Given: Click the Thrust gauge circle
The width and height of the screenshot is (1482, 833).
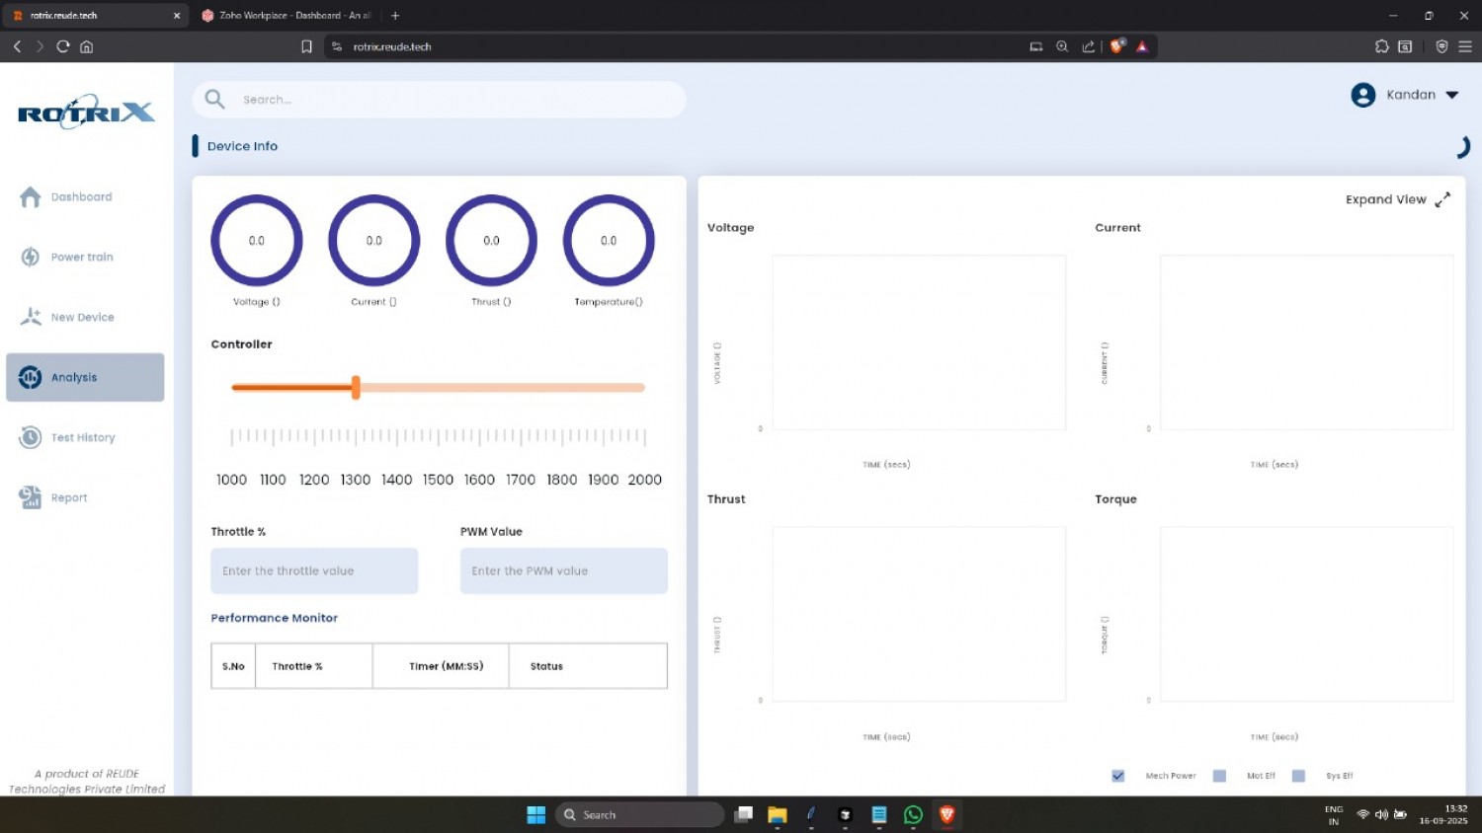Looking at the screenshot, I should (x=491, y=241).
